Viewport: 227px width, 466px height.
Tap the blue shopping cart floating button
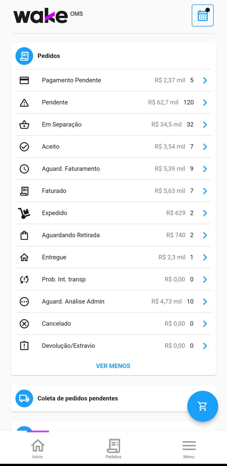tap(203, 406)
